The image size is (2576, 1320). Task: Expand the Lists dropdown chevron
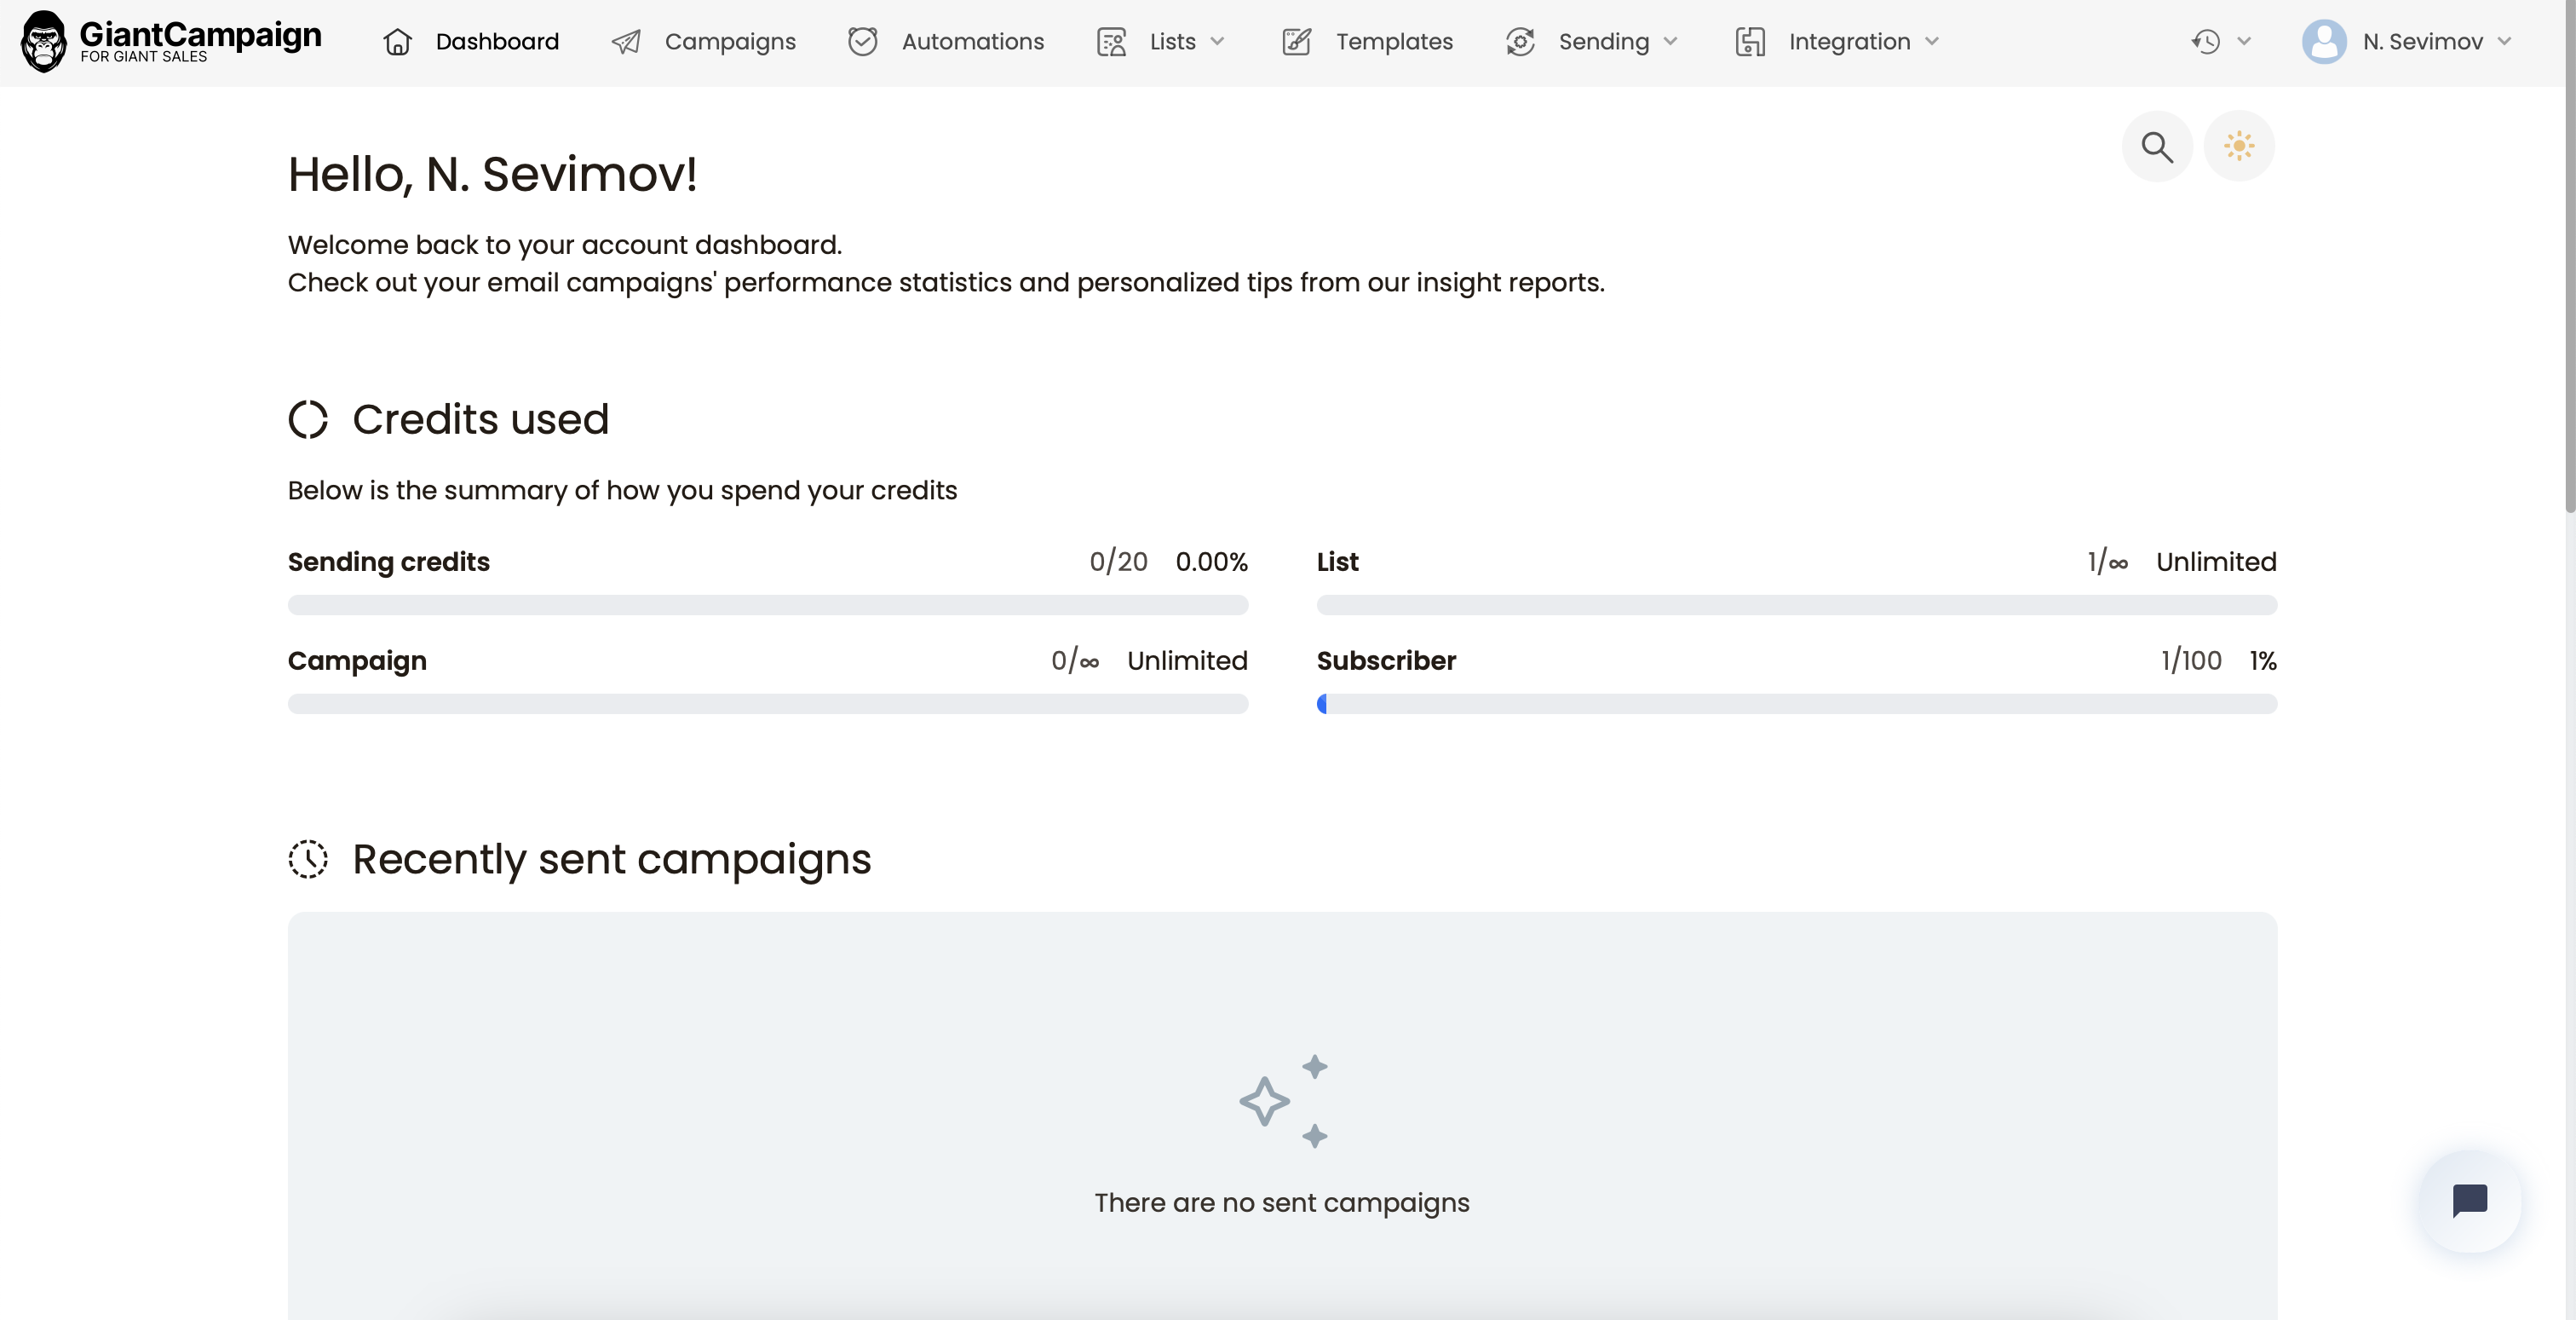click(x=1217, y=42)
